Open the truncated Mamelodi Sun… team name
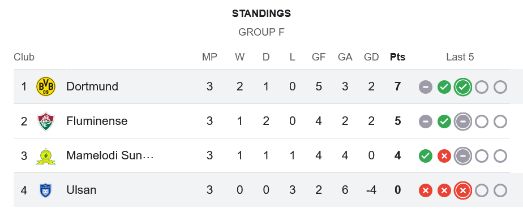This screenshot has height=217, width=523. pyautogui.click(x=110, y=155)
